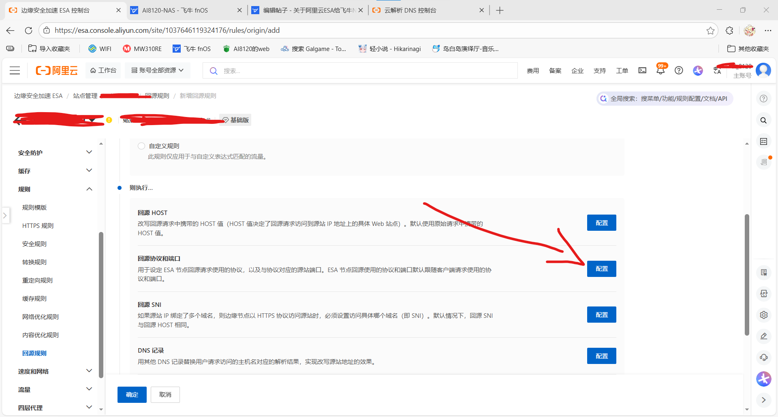Expand the 流量 menu section
This screenshot has width=778, height=417.
(x=55, y=389)
